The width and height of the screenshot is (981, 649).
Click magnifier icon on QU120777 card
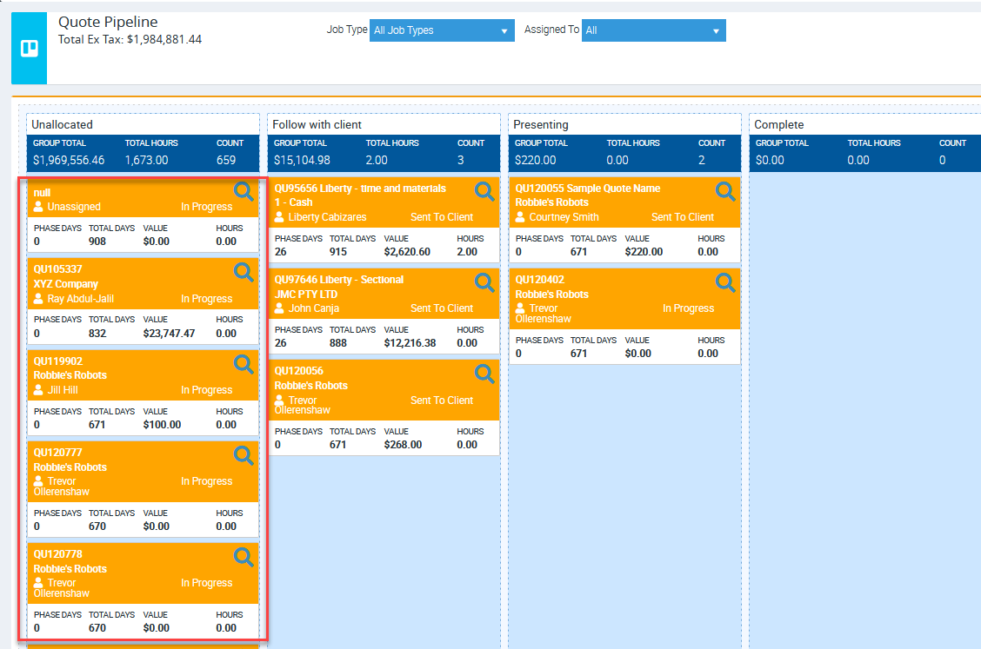(x=244, y=455)
